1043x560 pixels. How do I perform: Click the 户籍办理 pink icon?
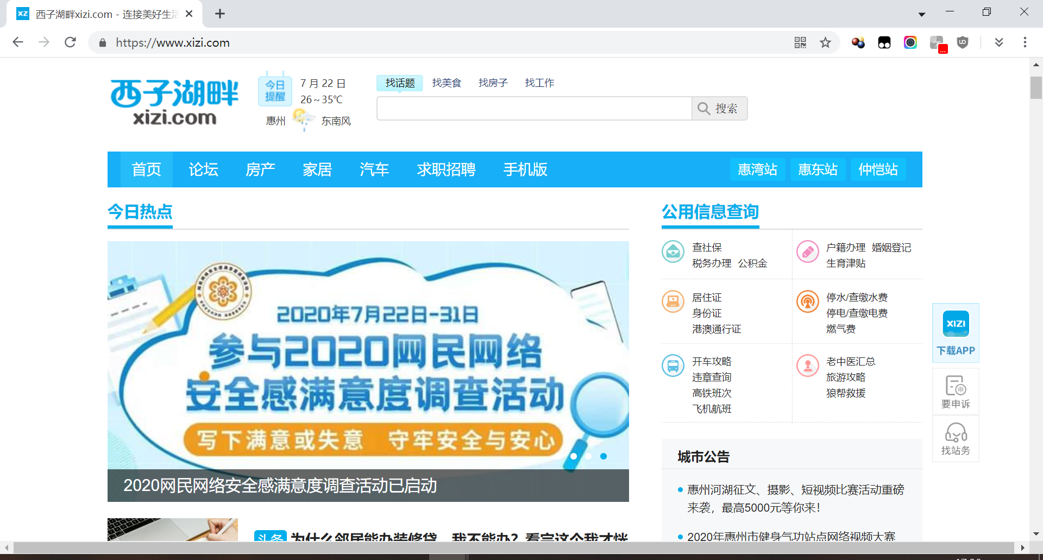click(x=808, y=251)
